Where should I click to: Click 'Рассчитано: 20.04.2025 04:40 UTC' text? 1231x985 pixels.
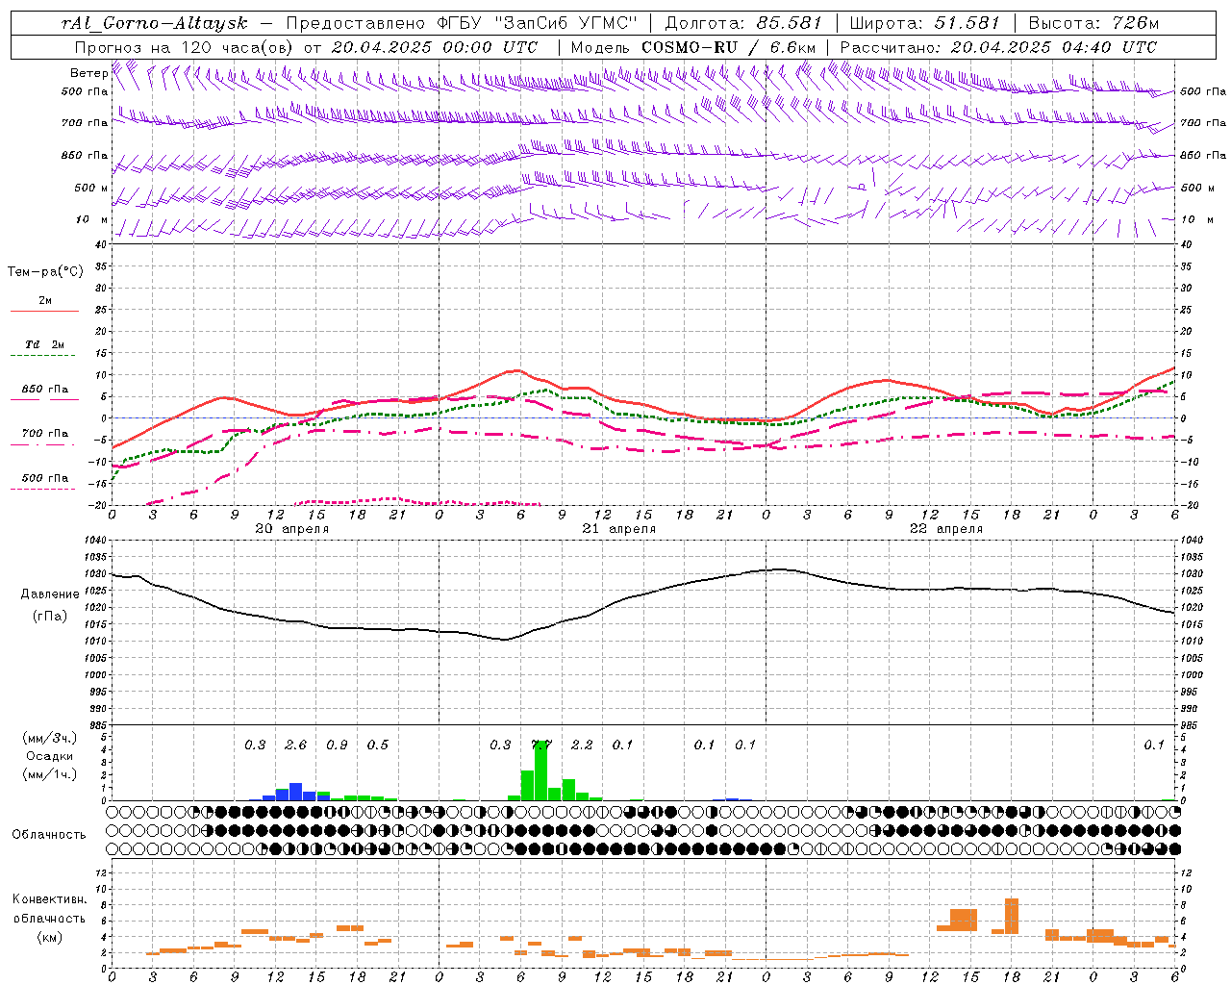[x=998, y=47]
